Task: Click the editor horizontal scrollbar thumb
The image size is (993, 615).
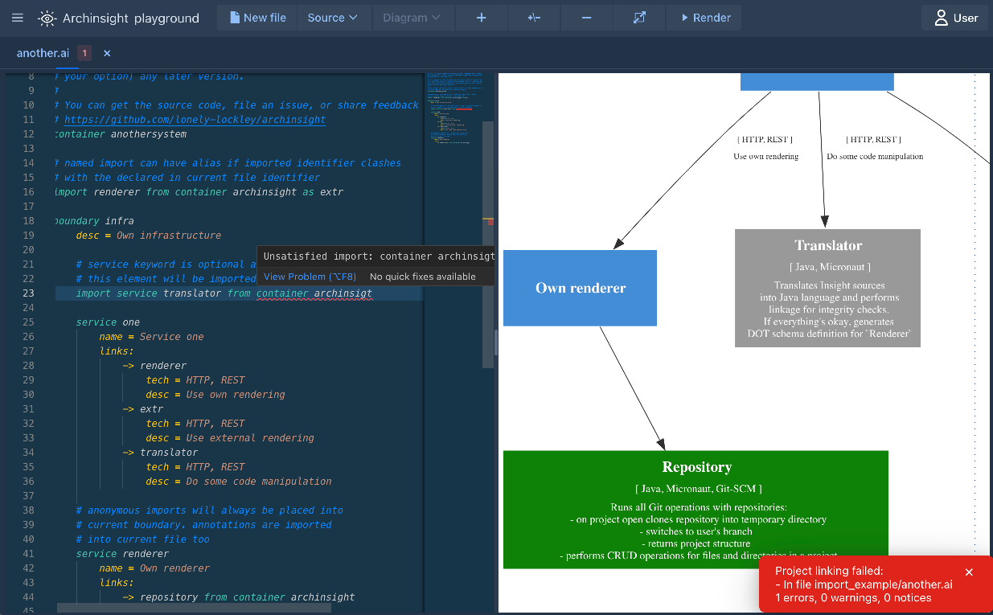Action: (194, 608)
